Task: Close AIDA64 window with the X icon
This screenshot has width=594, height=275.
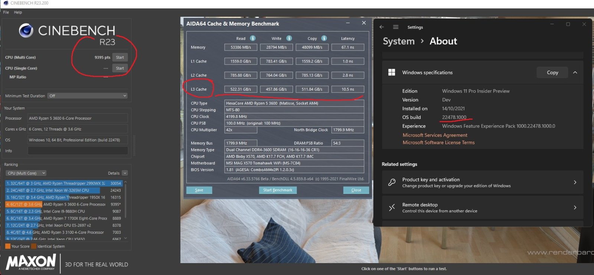Action: [364, 23]
